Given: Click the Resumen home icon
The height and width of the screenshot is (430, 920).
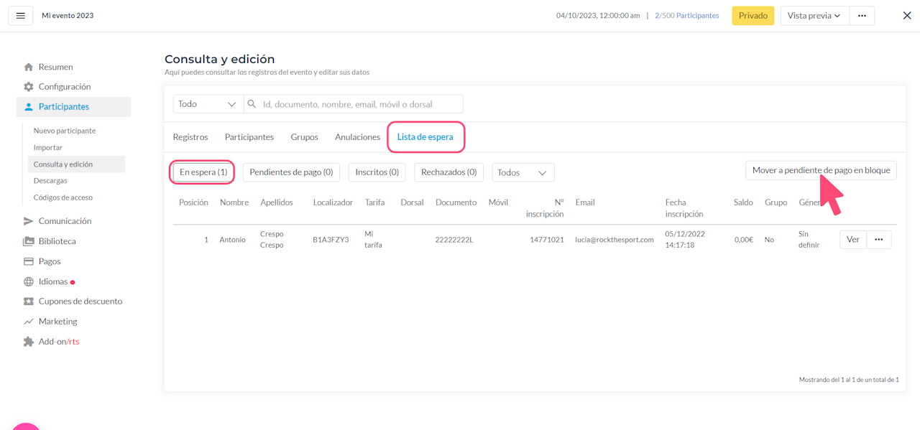Looking at the screenshot, I should coord(29,67).
